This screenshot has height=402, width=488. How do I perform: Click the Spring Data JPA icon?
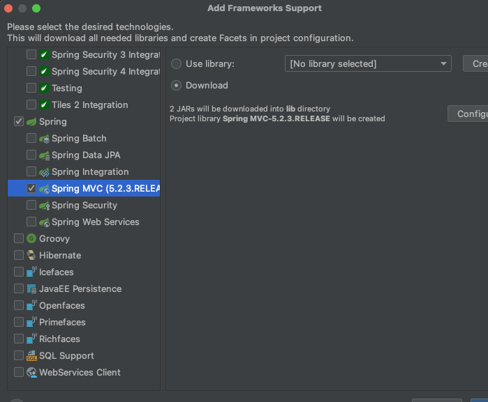tap(44, 155)
